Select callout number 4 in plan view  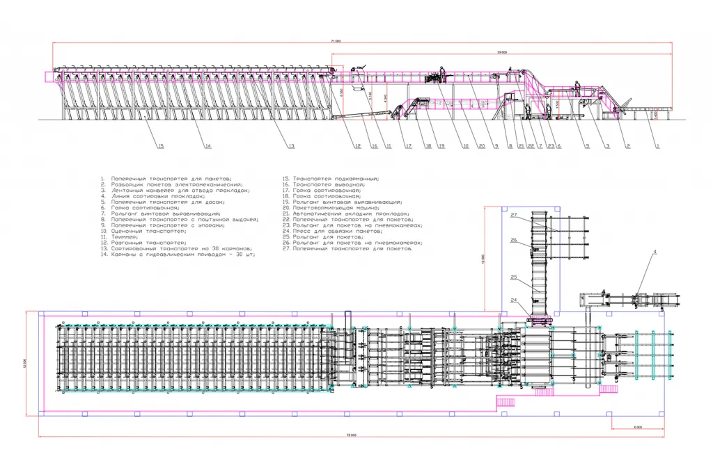pos(655,252)
